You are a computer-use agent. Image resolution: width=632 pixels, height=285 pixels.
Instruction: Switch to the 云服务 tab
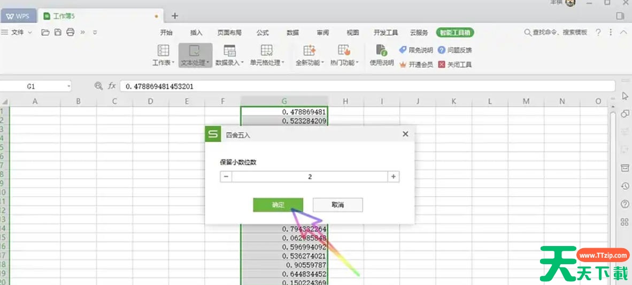tap(419, 33)
